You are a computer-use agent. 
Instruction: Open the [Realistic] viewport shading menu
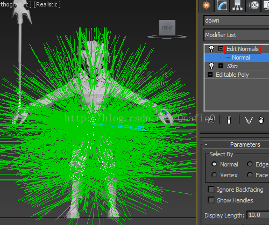(47, 4)
